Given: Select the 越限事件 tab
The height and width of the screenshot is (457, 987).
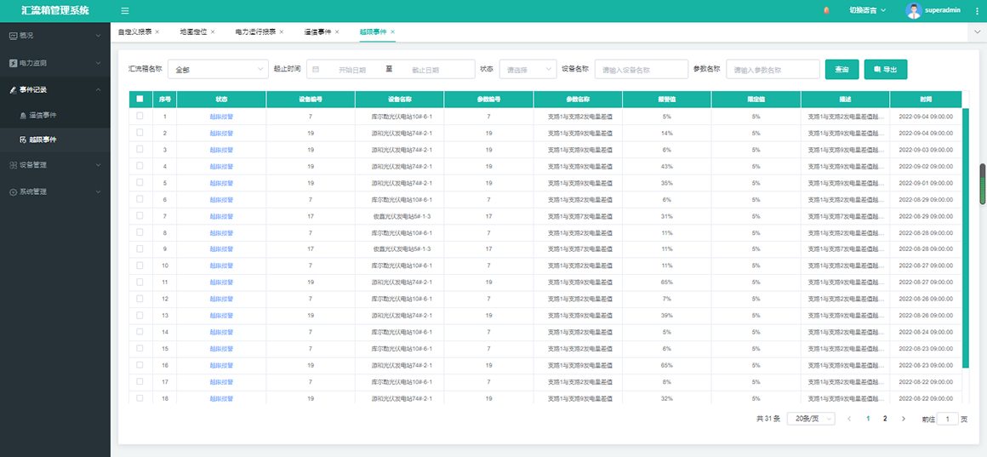Looking at the screenshot, I should pos(374,31).
